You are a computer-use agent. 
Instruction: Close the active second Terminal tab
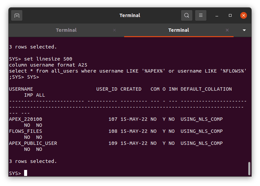click(228, 30)
